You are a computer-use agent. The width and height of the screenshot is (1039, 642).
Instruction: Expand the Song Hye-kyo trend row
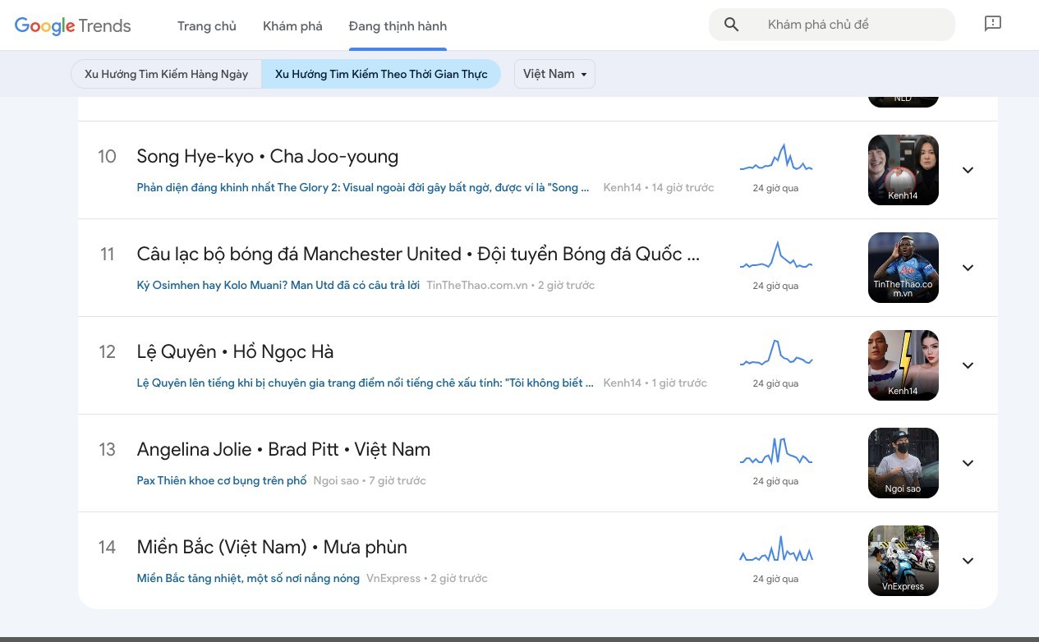pyautogui.click(x=968, y=170)
